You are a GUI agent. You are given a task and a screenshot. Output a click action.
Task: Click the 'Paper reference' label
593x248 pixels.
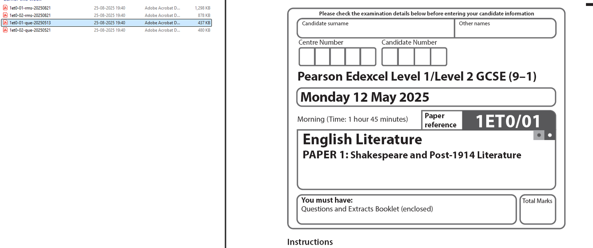click(x=440, y=120)
